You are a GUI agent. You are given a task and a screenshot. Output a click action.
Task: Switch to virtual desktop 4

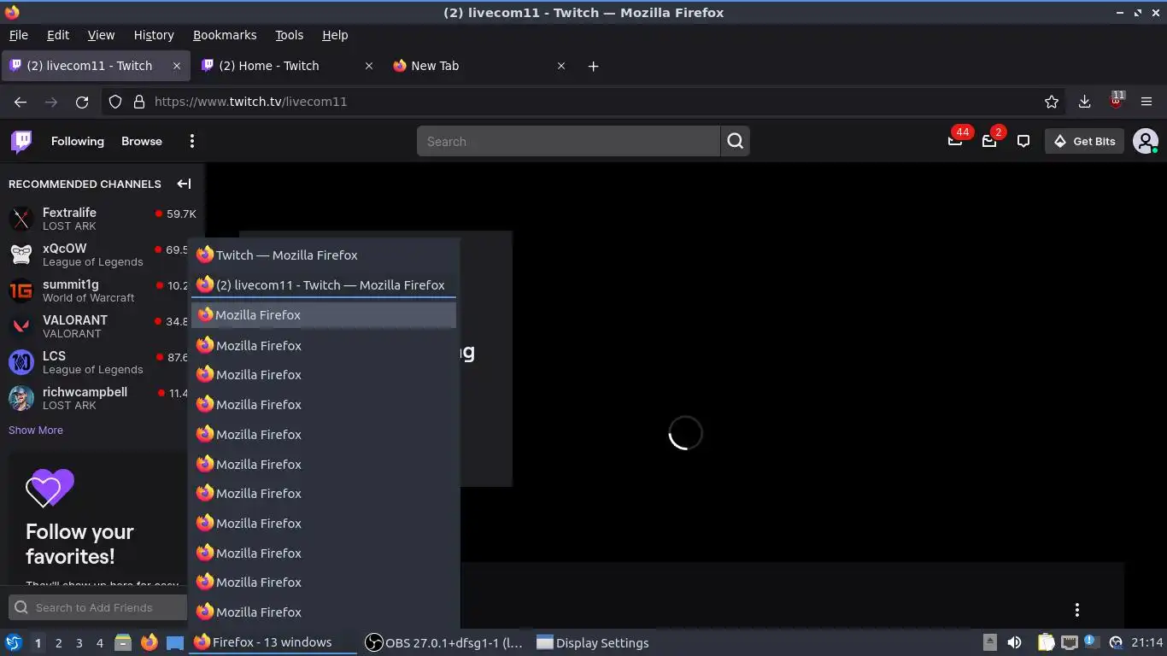tap(99, 643)
